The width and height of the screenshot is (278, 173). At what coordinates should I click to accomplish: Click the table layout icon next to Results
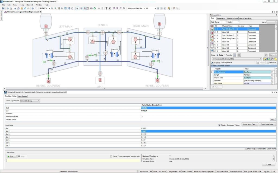(239, 55)
